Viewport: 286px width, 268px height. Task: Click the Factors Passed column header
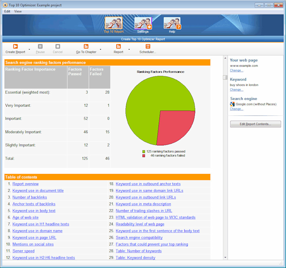78,77
